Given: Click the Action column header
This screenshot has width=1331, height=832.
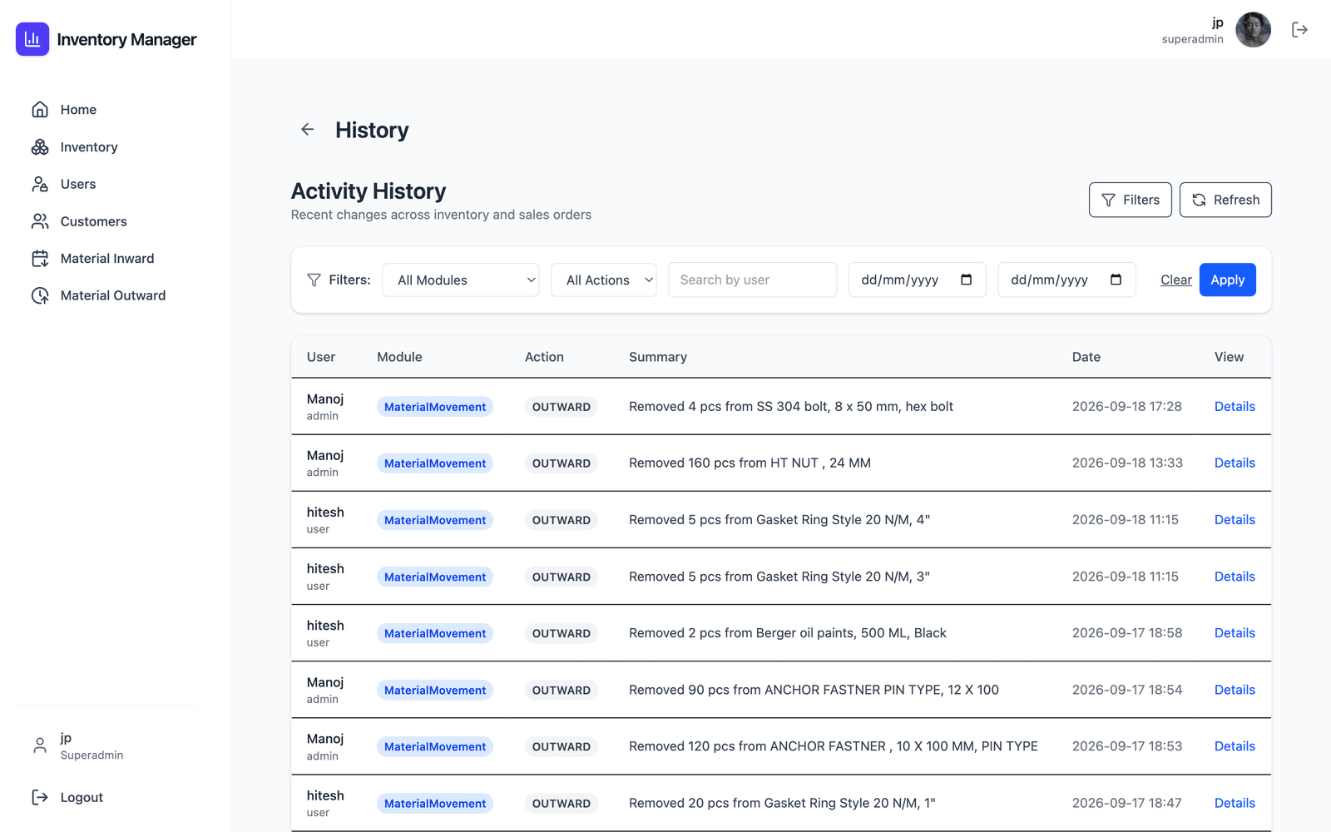Looking at the screenshot, I should pos(544,357).
